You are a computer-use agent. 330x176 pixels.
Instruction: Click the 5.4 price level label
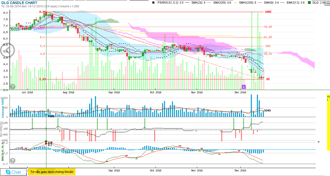click(43, 46)
